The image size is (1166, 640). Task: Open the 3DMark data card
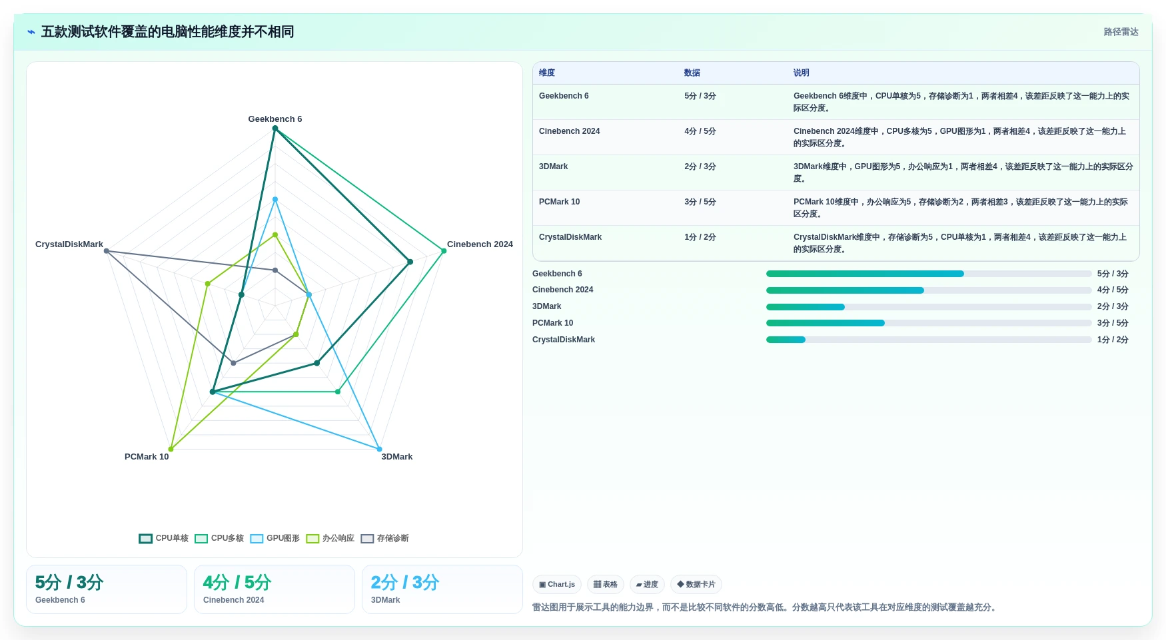442,589
